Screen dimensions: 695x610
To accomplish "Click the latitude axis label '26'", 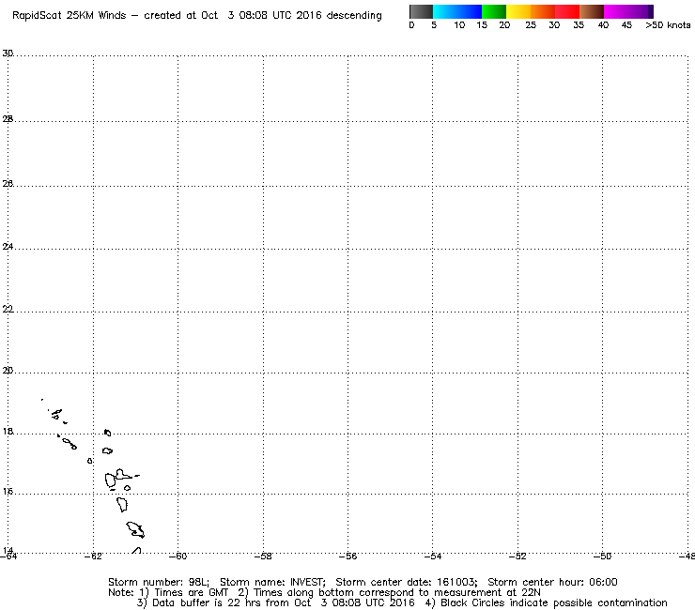I will pyautogui.click(x=8, y=183).
